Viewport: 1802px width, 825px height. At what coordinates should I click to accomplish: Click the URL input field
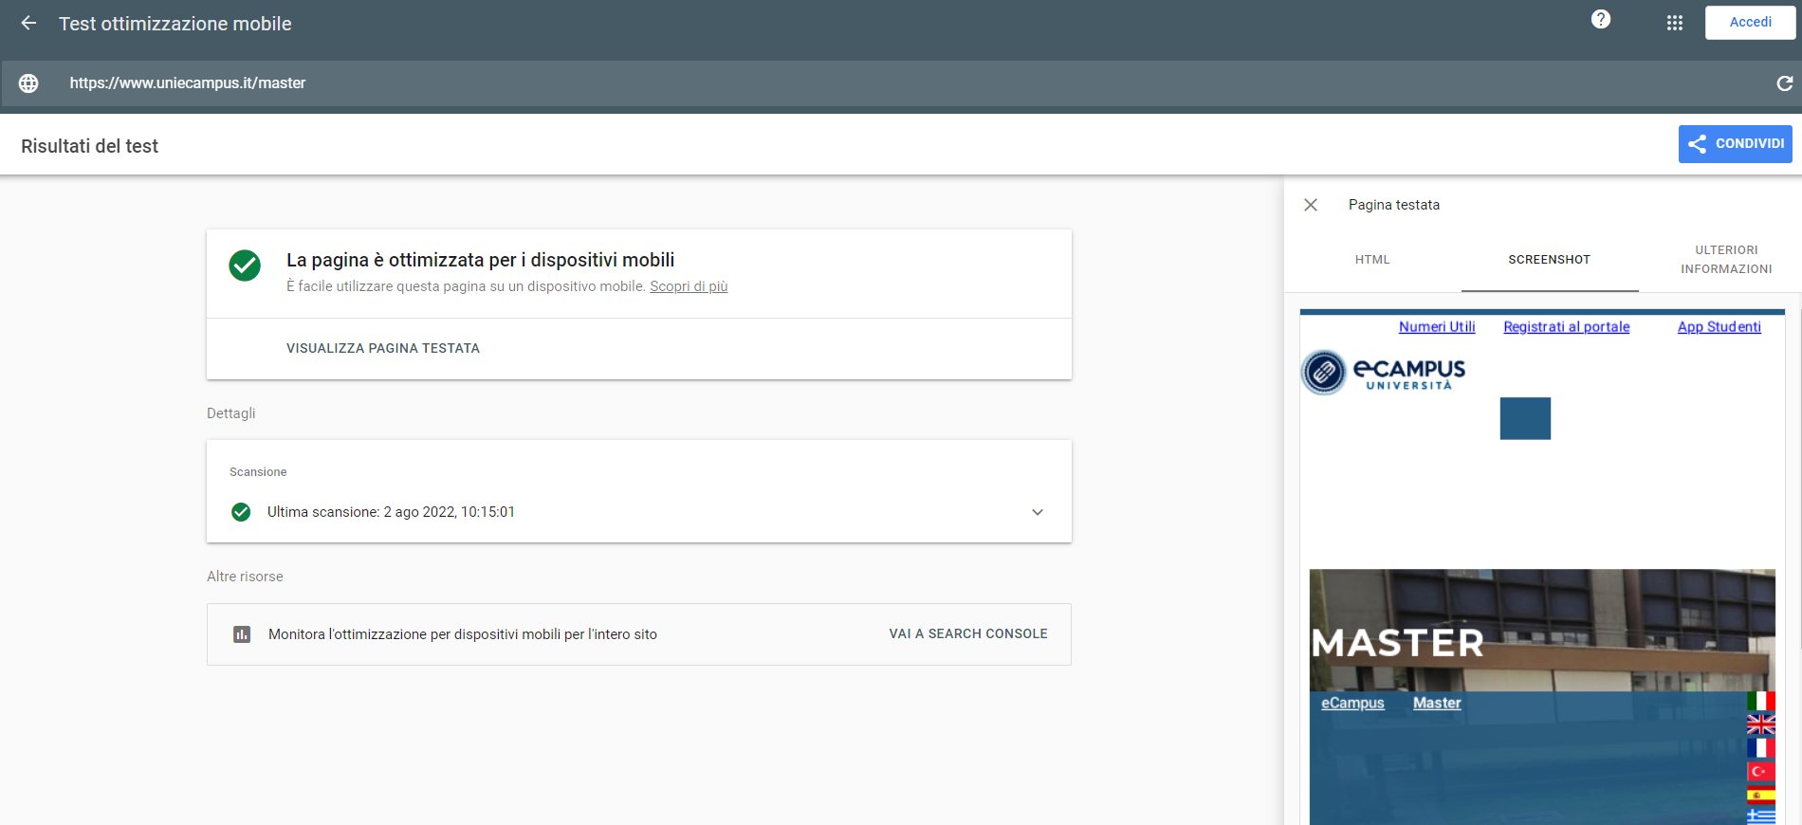901,83
